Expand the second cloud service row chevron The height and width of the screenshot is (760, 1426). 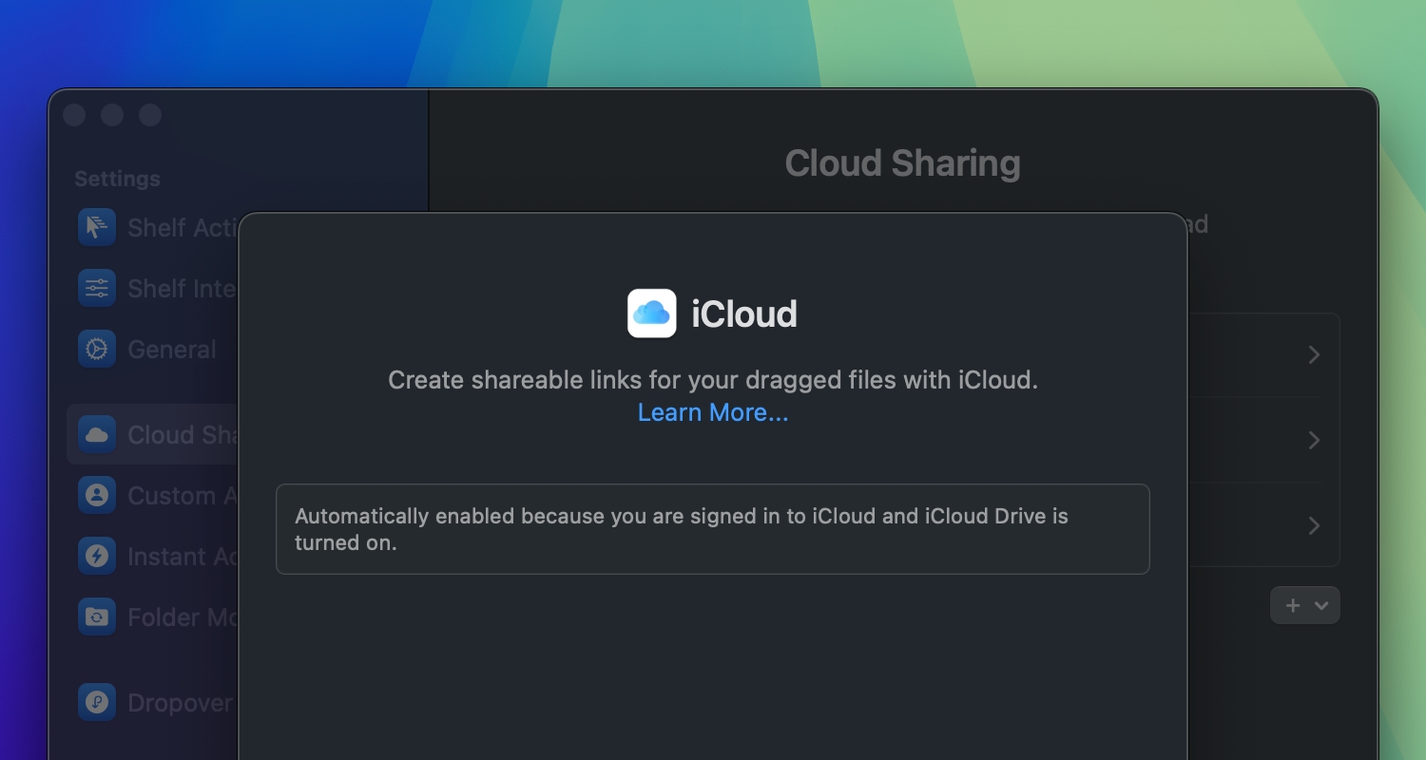pos(1314,440)
